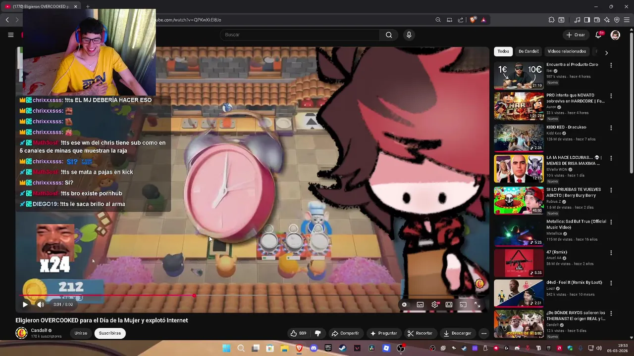Viewport: 634px width, 356px height.
Task: Click the Descargar download button
Action: (x=457, y=333)
